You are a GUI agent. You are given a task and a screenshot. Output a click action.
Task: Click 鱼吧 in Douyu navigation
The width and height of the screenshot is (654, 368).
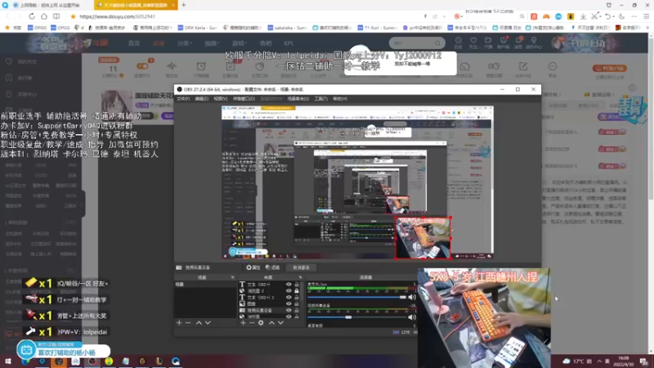(266, 43)
